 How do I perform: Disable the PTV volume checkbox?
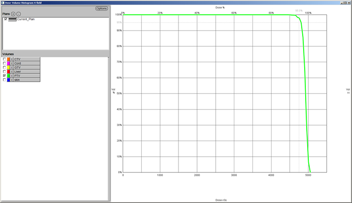coord(5,76)
